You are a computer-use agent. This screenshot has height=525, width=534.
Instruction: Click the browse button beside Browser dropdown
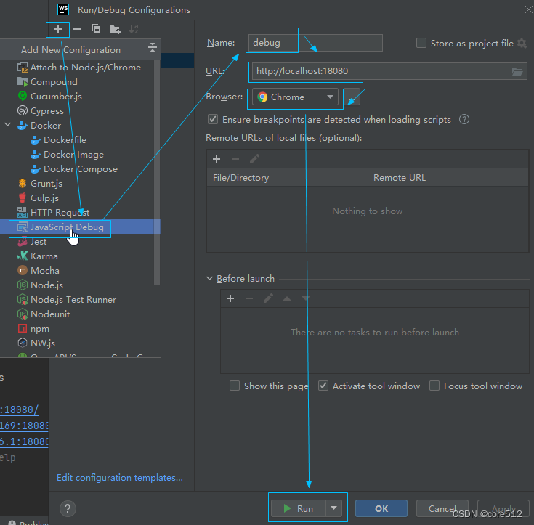352,97
